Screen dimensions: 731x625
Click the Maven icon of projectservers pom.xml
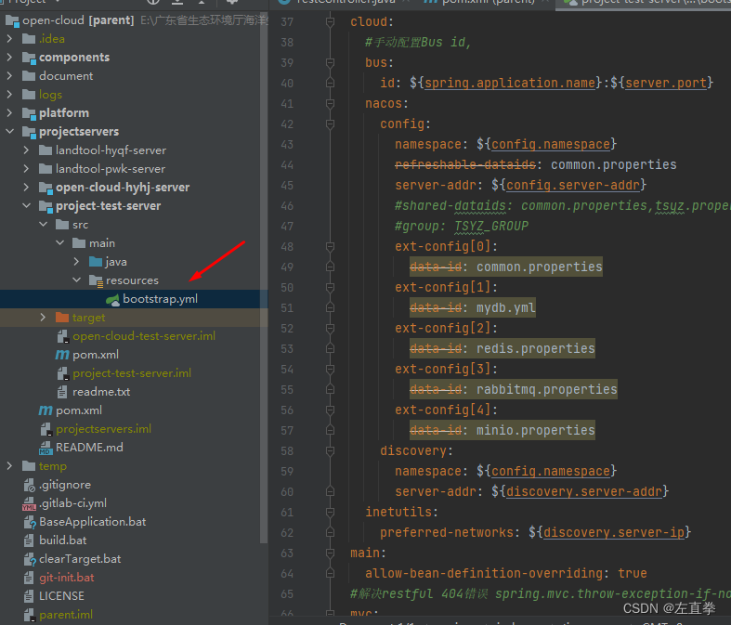46,410
